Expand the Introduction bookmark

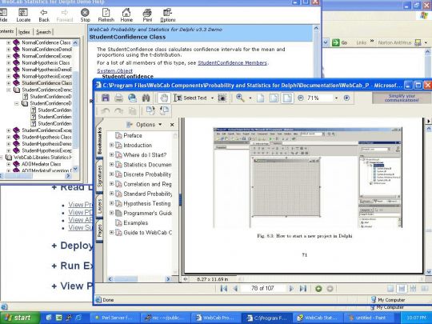click(x=111, y=145)
